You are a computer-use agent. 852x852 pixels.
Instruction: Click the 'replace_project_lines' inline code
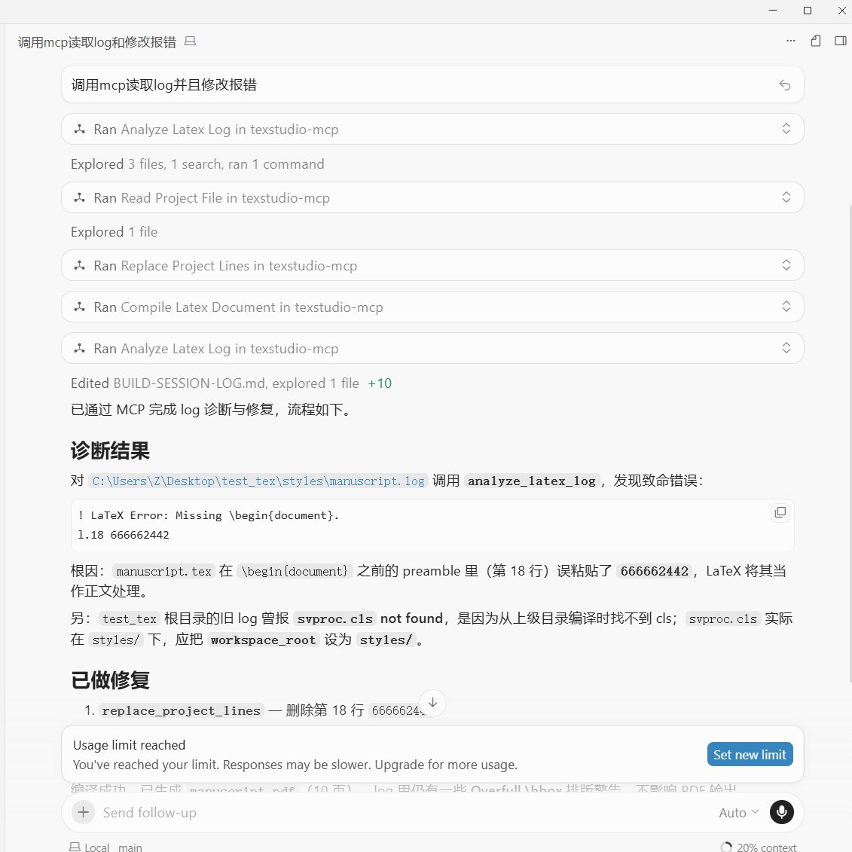click(181, 710)
